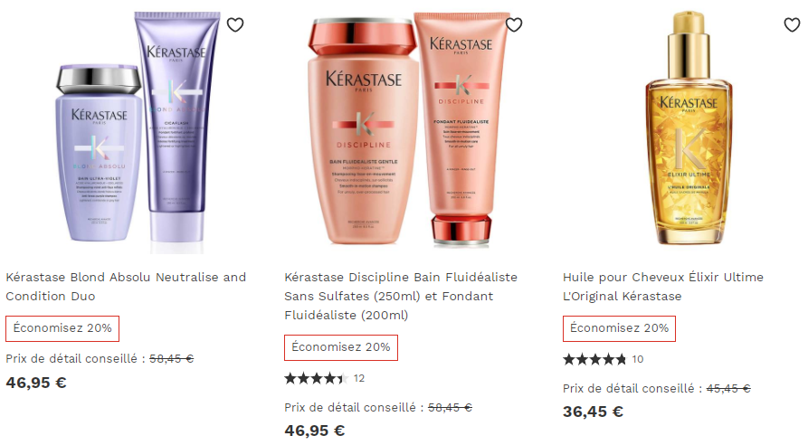This screenshot has height=445, width=808.
Task: Select the 46,95 € price of Blond Absolu Duo
Action: (36, 383)
